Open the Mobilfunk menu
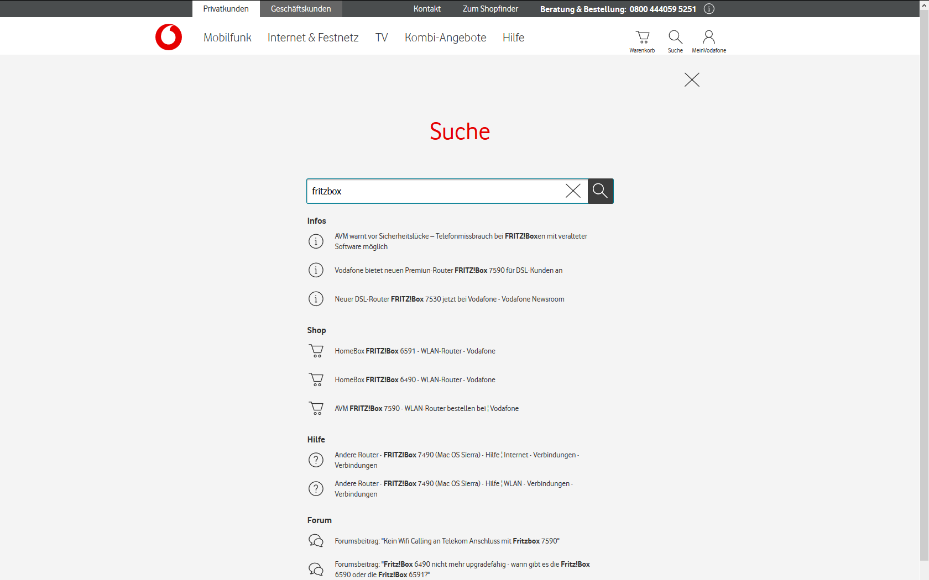The height and width of the screenshot is (580, 929). pos(227,38)
